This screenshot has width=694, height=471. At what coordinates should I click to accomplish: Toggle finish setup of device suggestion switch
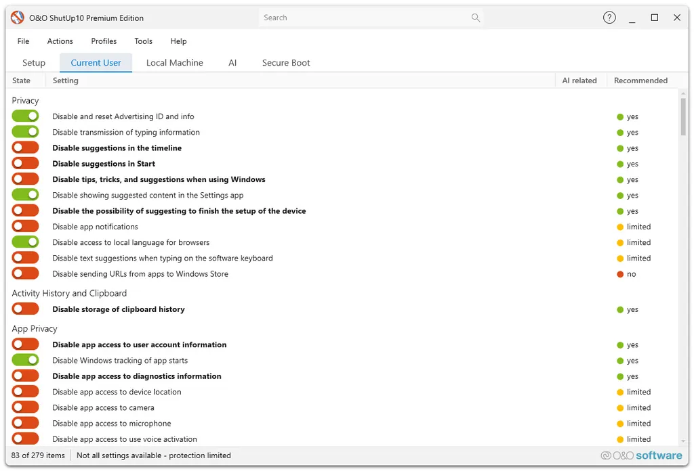(x=25, y=210)
